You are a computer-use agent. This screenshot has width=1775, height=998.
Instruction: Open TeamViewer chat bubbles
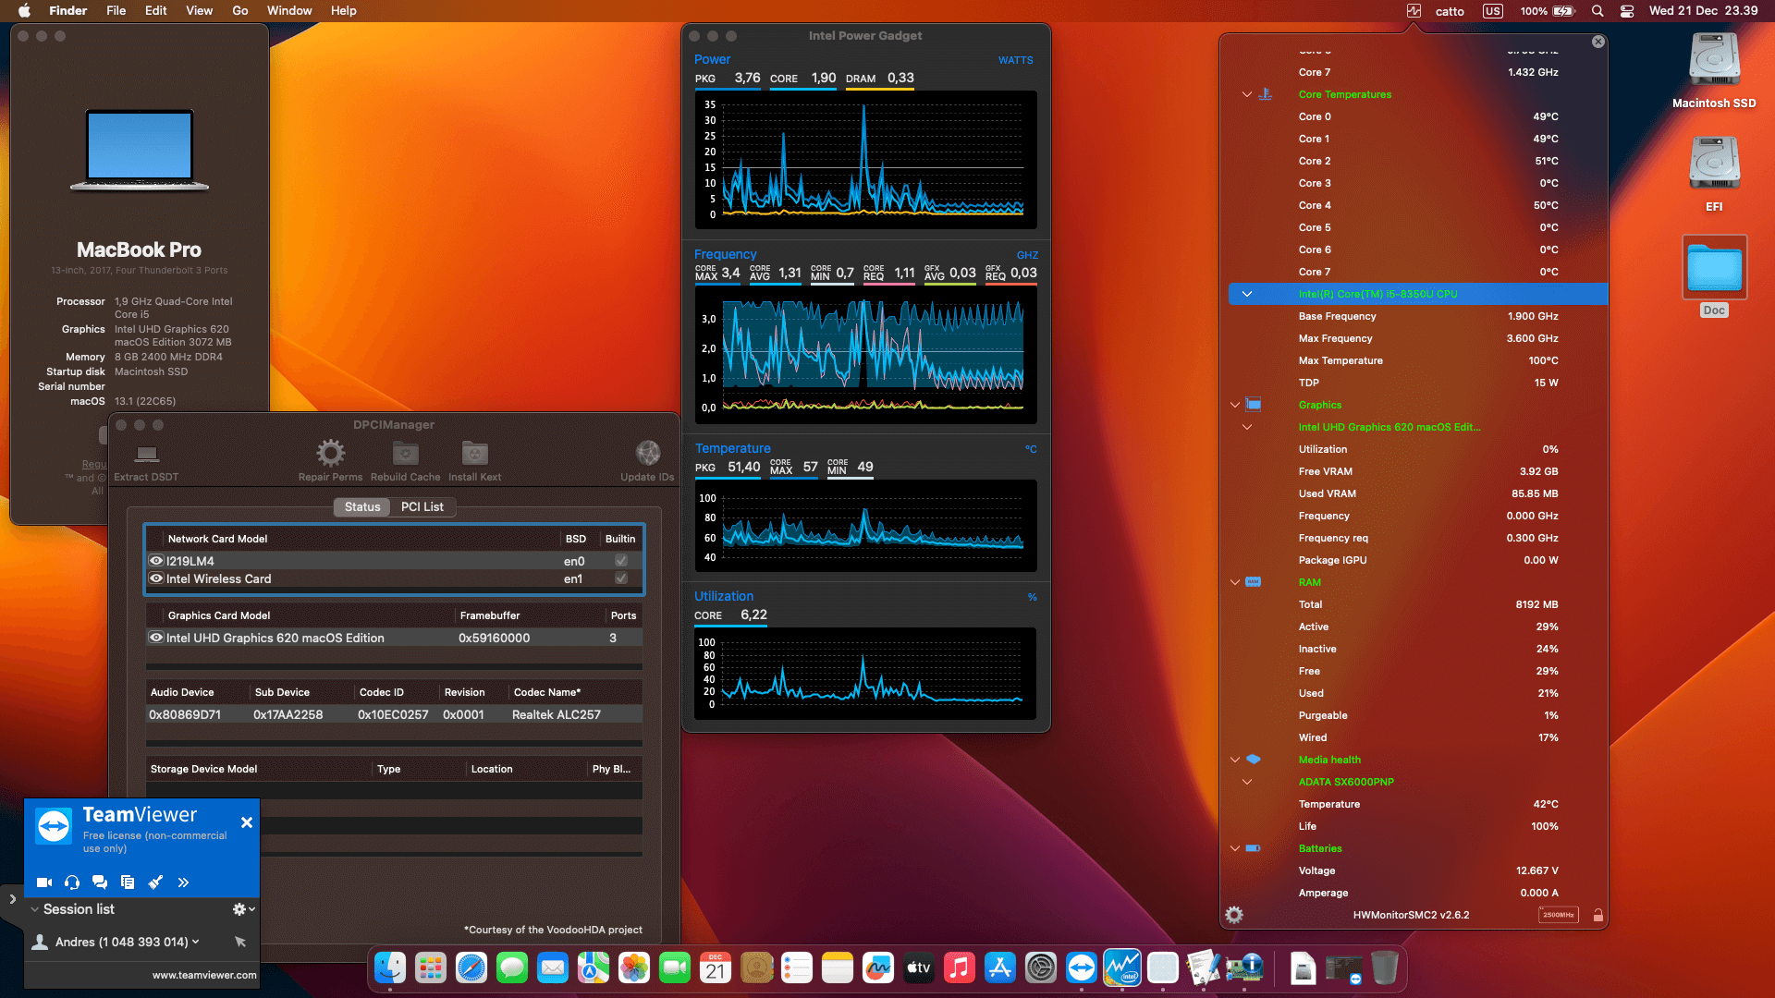[100, 882]
